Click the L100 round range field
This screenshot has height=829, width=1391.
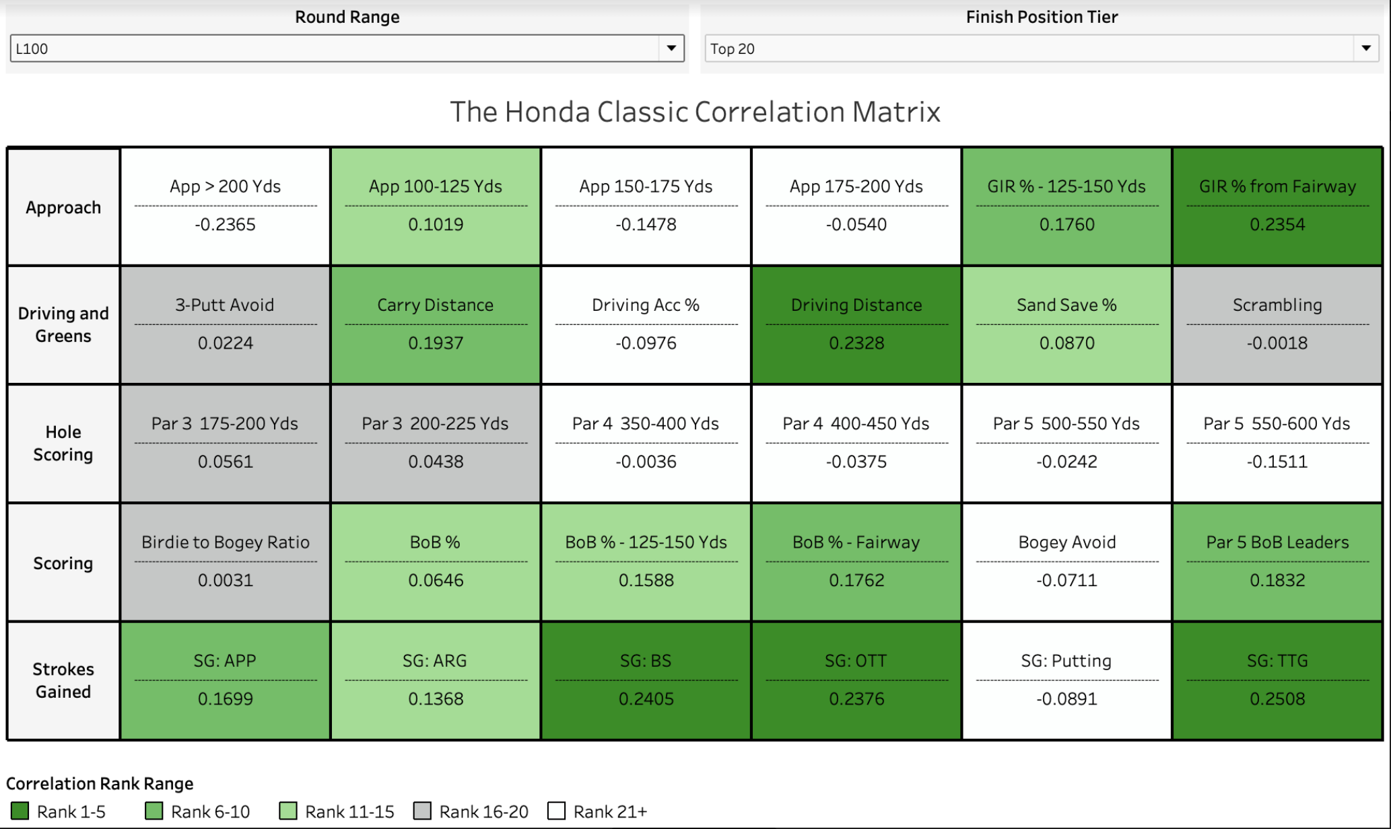tap(347, 48)
